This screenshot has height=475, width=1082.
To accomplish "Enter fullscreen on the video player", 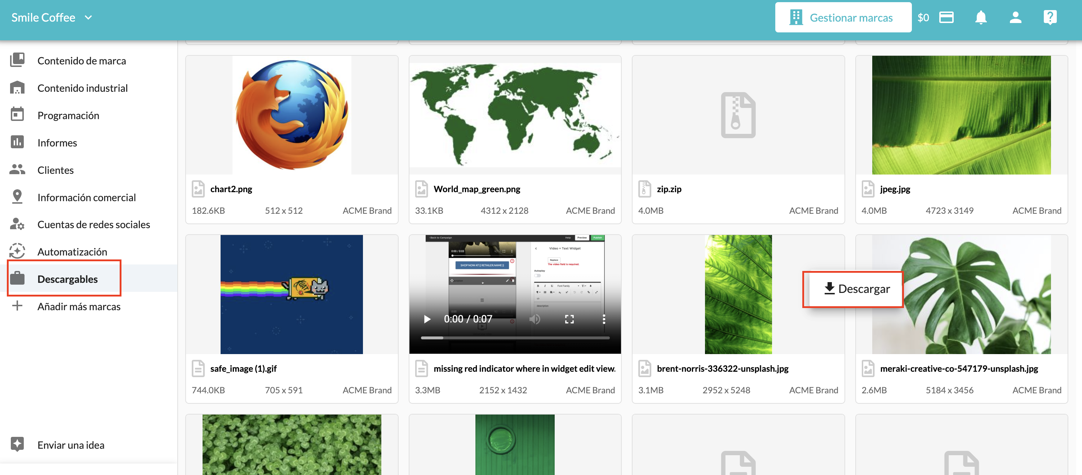I will coord(569,319).
